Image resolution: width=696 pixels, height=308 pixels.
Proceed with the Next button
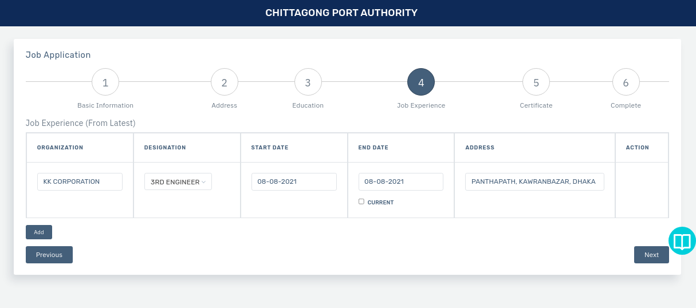pyautogui.click(x=651, y=255)
